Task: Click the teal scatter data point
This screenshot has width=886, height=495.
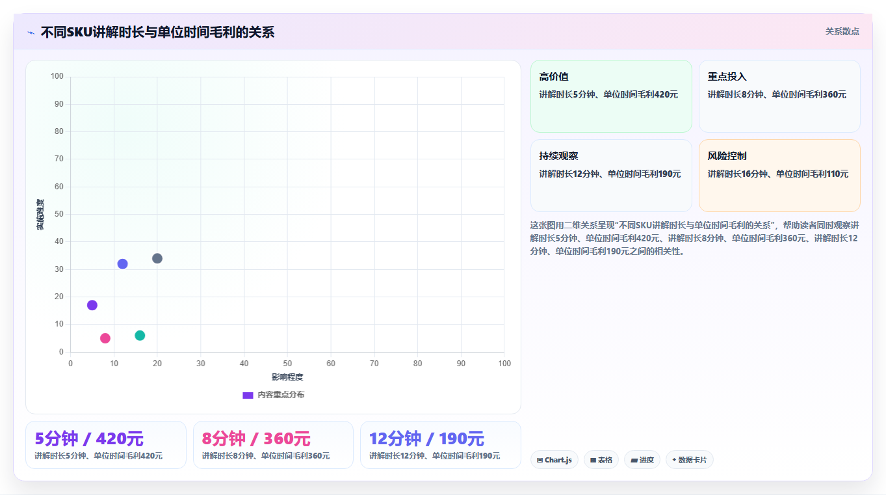Action: pyautogui.click(x=140, y=336)
